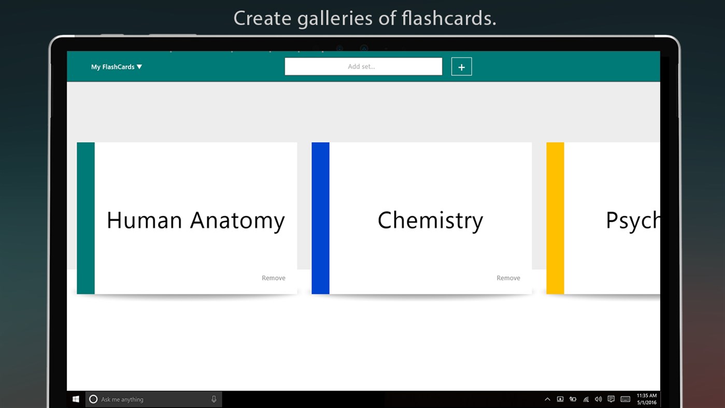Click the Action Center notification icon
The image size is (725, 408).
(x=611, y=399)
